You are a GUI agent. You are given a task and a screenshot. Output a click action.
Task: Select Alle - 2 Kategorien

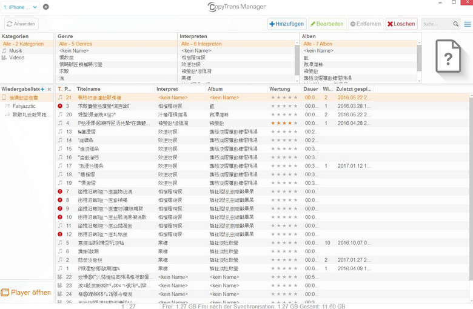pyautogui.click(x=27, y=44)
